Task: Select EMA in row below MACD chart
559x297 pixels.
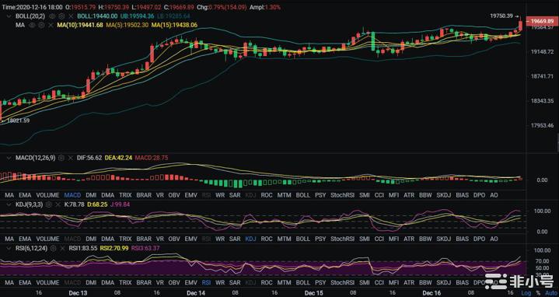Action: coord(25,195)
